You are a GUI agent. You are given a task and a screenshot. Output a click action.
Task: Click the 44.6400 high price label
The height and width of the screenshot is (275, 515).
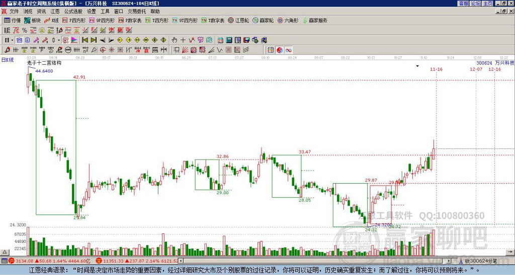point(44,71)
